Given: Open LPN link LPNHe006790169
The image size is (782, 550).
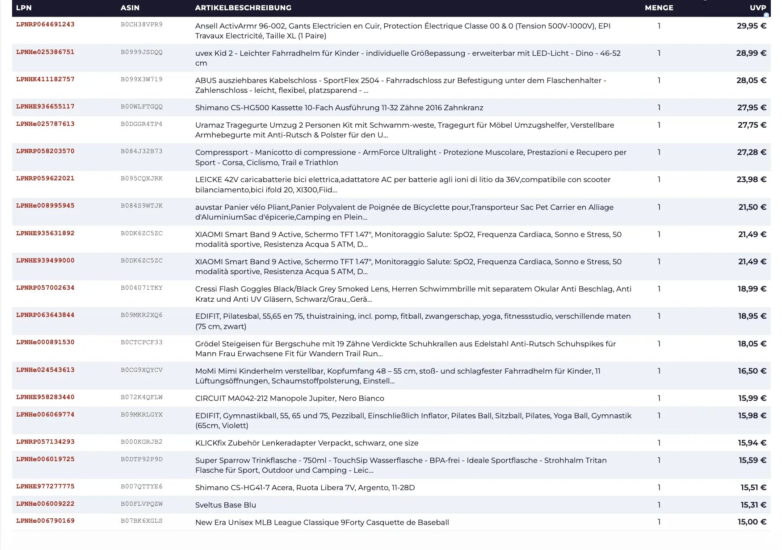Looking at the screenshot, I should (45, 521).
